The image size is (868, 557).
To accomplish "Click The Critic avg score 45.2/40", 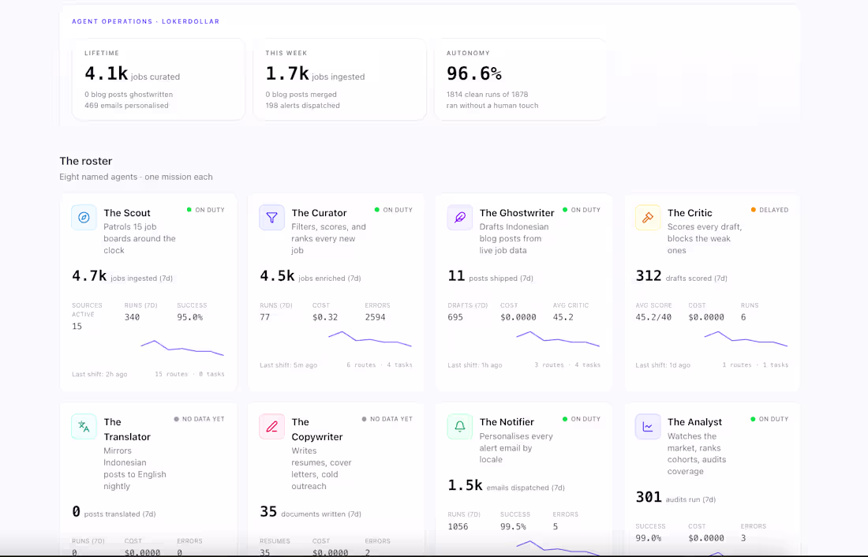I will (x=653, y=317).
